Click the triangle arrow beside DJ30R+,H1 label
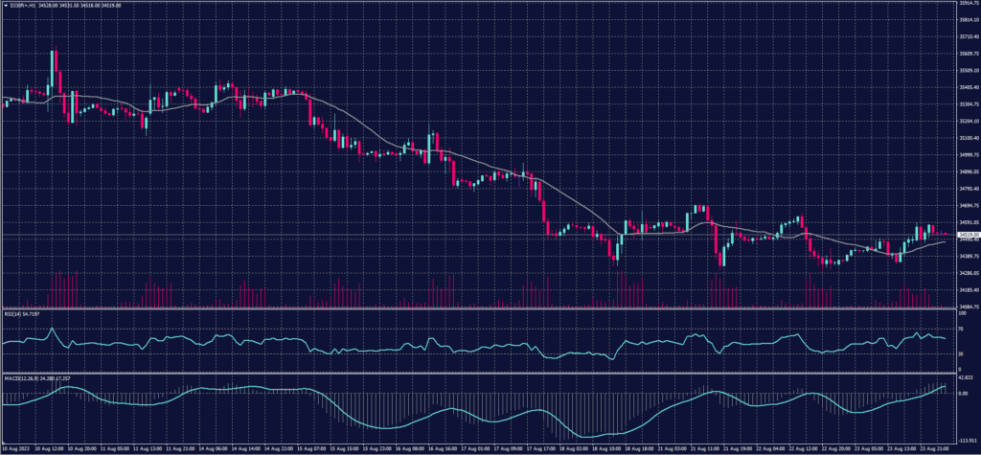This screenshot has height=455, width=981. tap(5, 4)
